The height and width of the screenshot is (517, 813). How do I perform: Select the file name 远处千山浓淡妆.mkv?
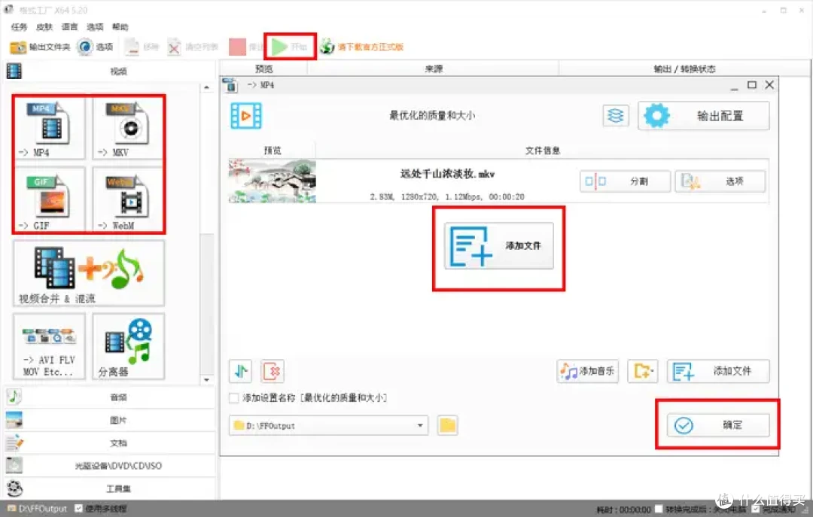point(447,174)
